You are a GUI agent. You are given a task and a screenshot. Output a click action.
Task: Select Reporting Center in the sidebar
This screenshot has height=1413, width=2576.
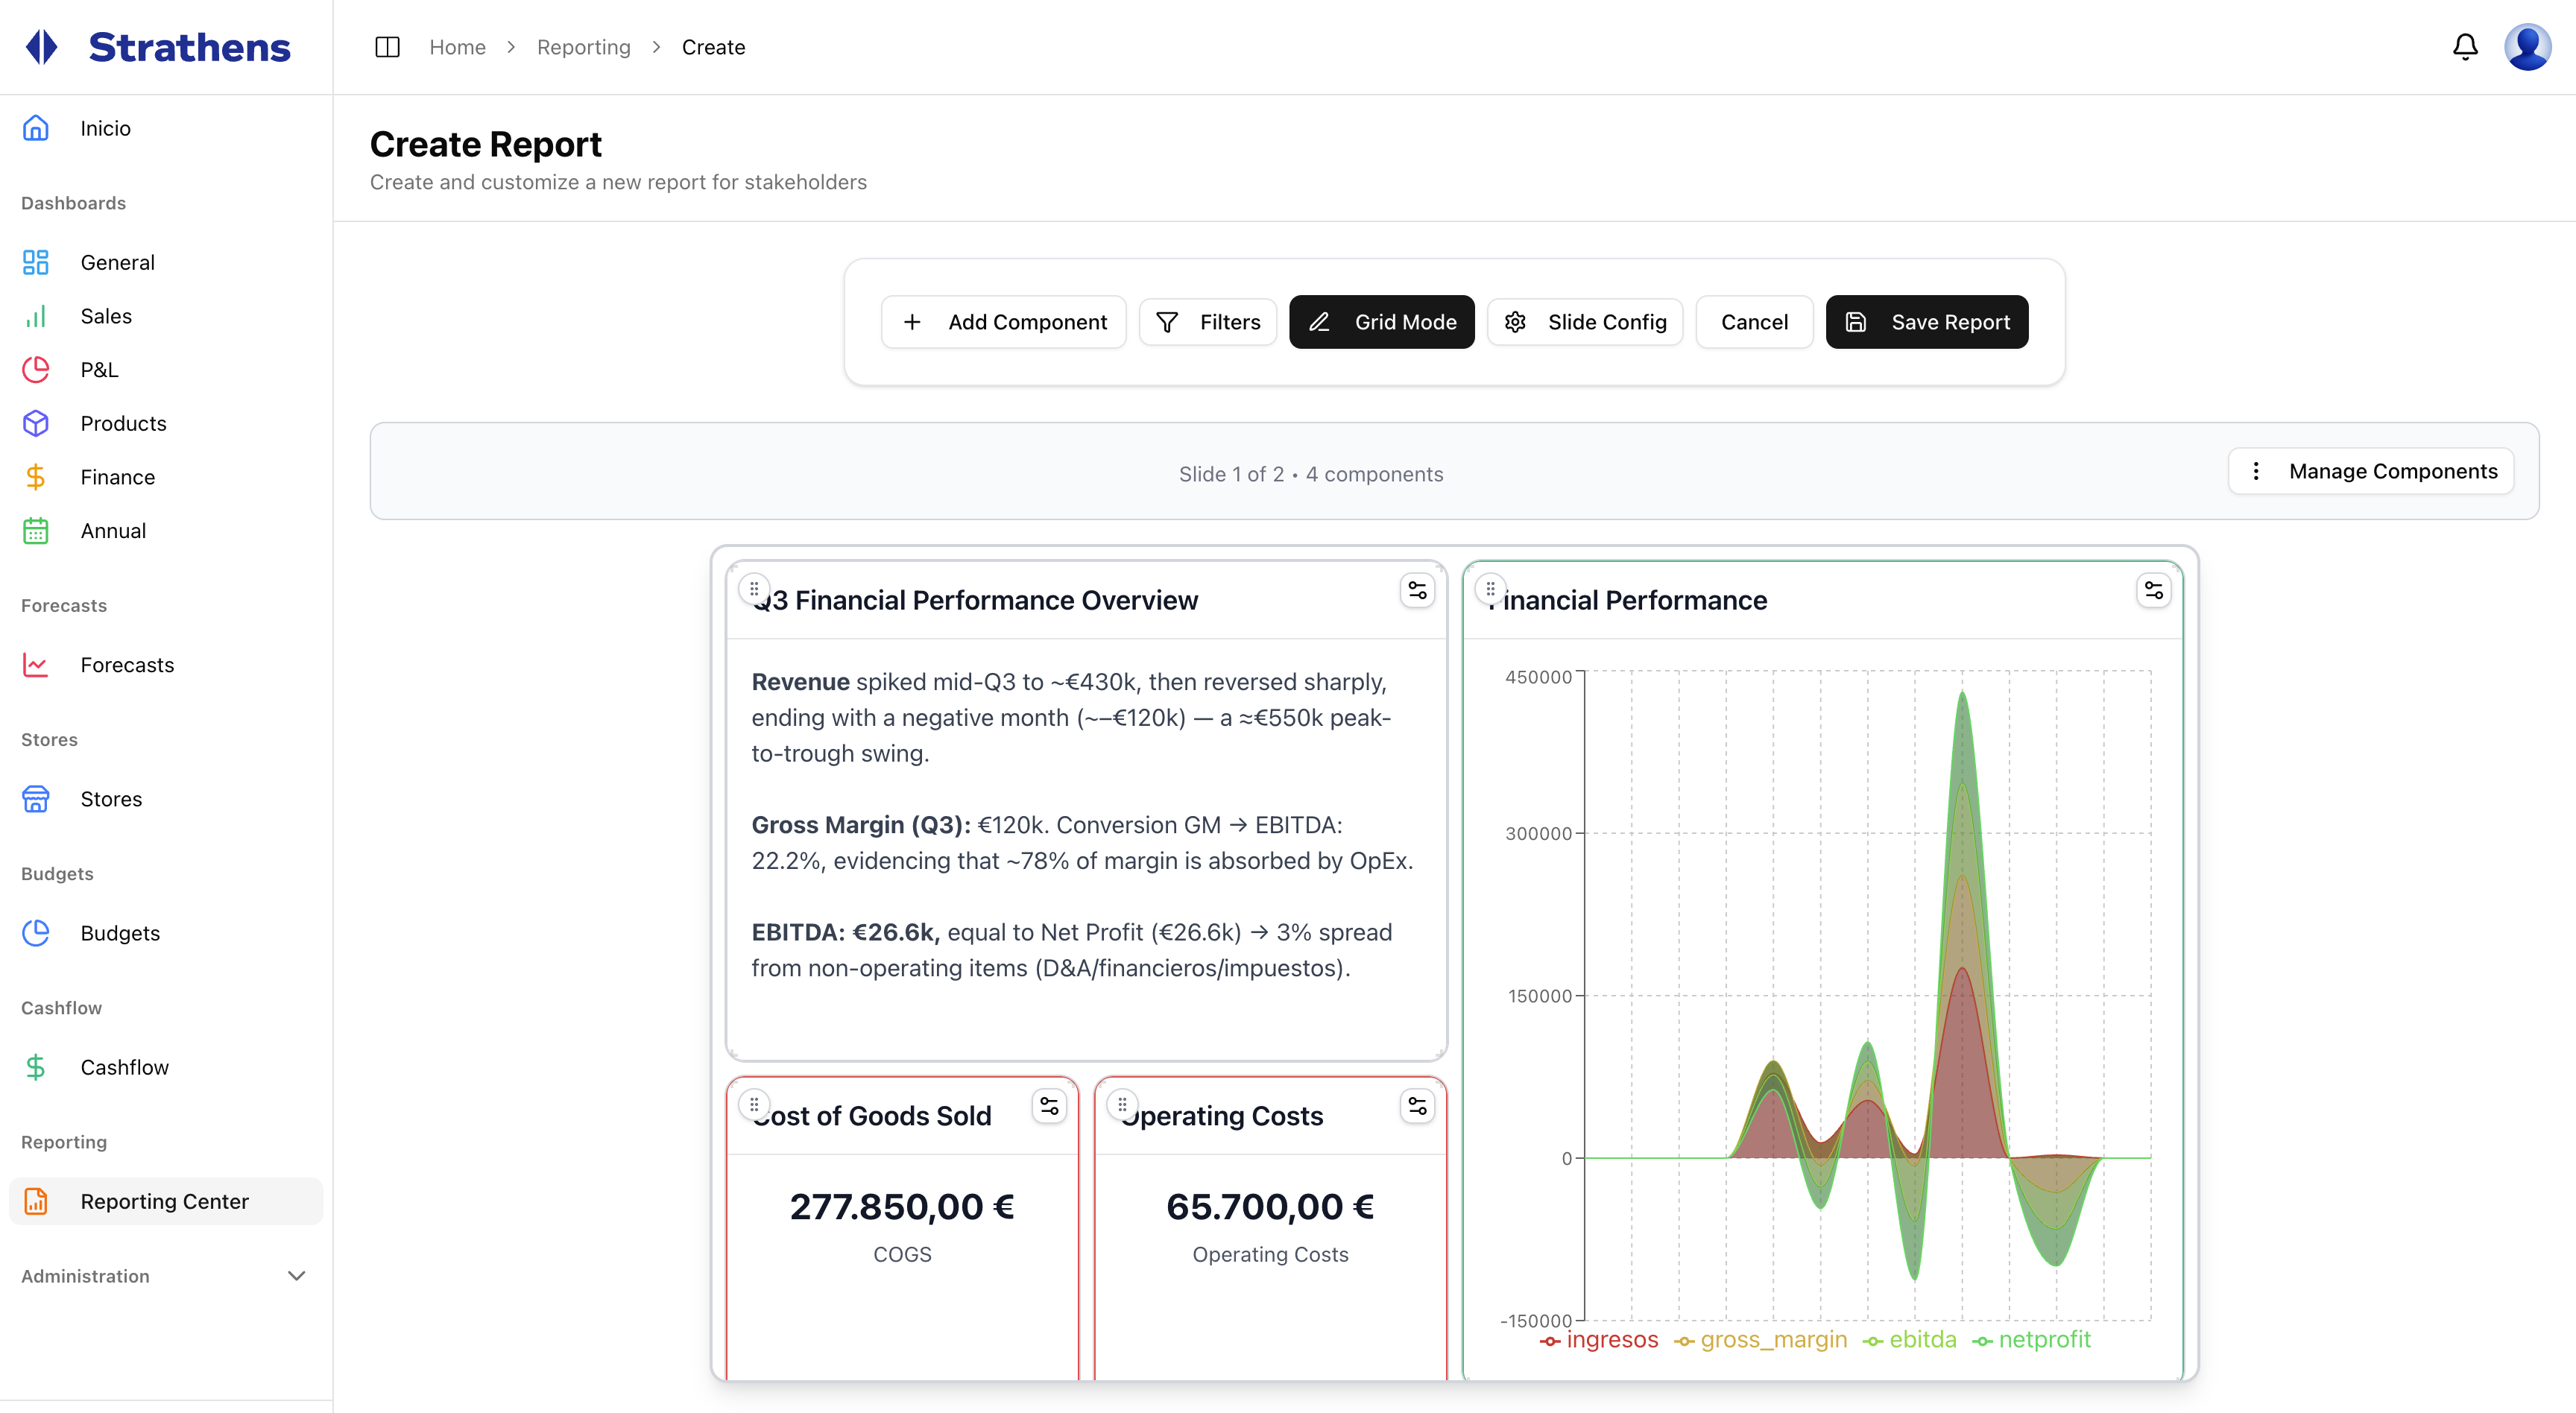tap(164, 1201)
